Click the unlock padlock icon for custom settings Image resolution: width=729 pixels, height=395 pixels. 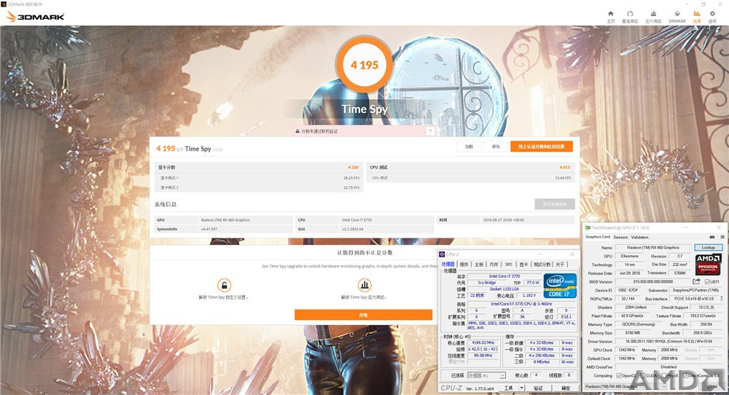(224, 285)
